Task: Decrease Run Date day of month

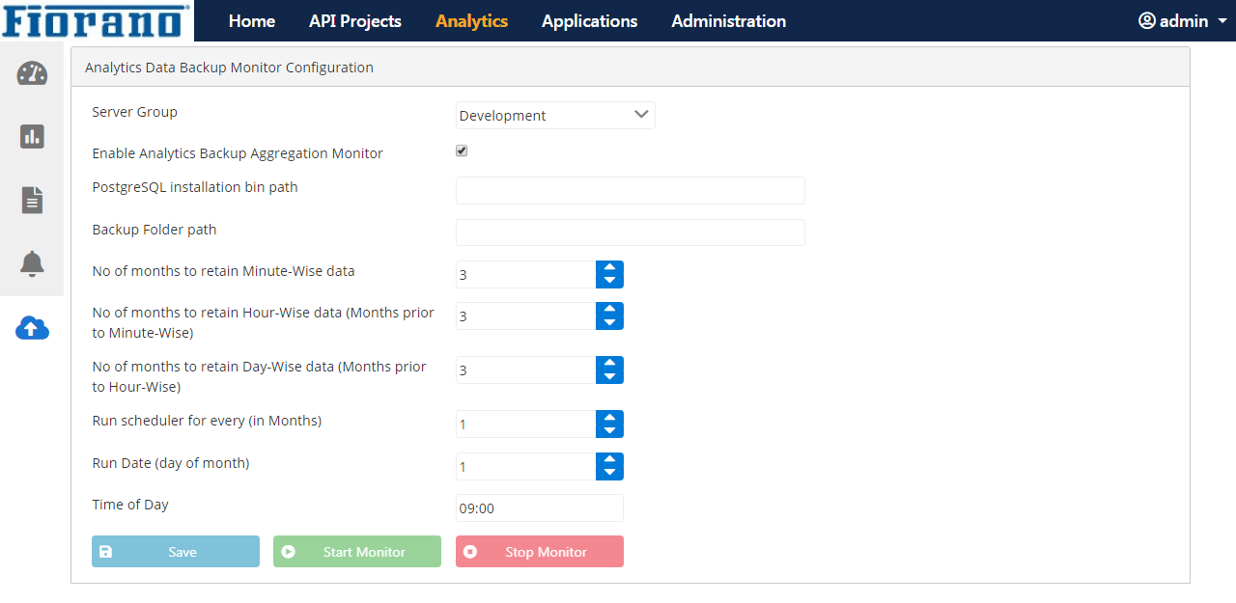Action: pyautogui.click(x=609, y=473)
